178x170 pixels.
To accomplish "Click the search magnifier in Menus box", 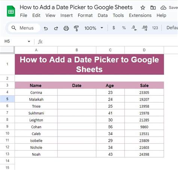I will coord(14,28).
